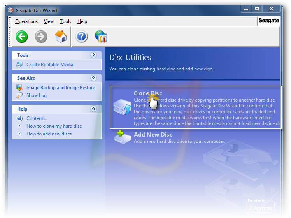The width and height of the screenshot is (291, 218).
Task: Click the document icon beside How to add new discs
Action: 19,134
